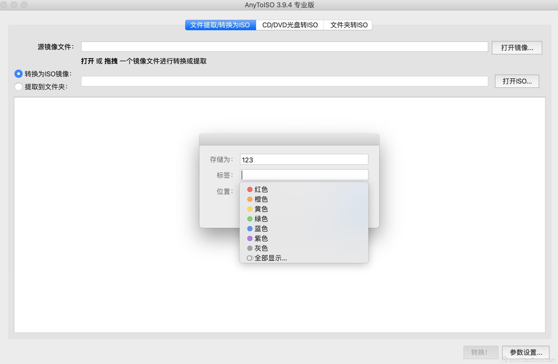The height and width of the screenshot is (364, 558).
Task: Open the CD/DVD光盘转ISO tab
Action: coord(290,25)
